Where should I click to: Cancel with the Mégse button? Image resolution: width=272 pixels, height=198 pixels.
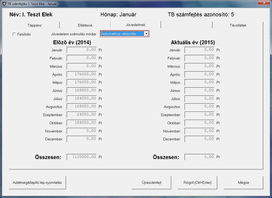point(243,182)
